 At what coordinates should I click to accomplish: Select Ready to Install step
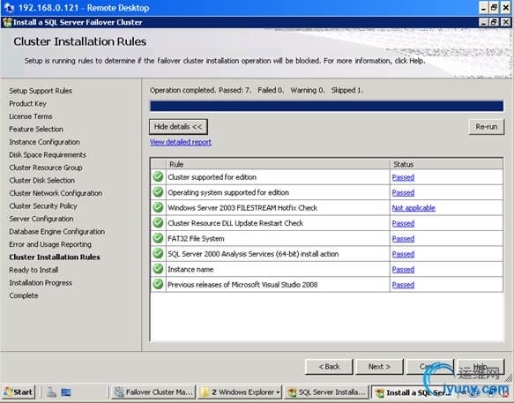(34, 270)
